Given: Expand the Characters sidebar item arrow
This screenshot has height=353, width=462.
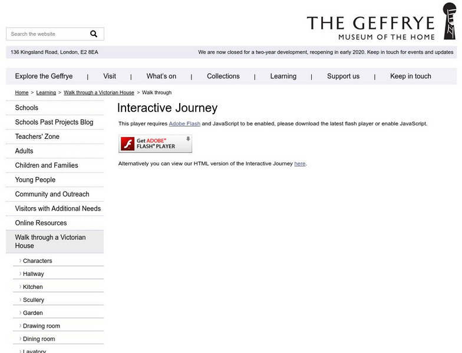Looking at the screenshot, I should 20,261.
